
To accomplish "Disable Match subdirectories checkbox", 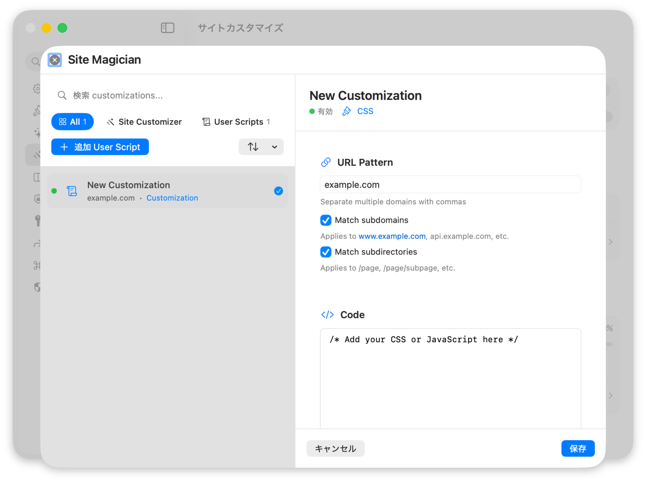I will [x=326, y=252].
